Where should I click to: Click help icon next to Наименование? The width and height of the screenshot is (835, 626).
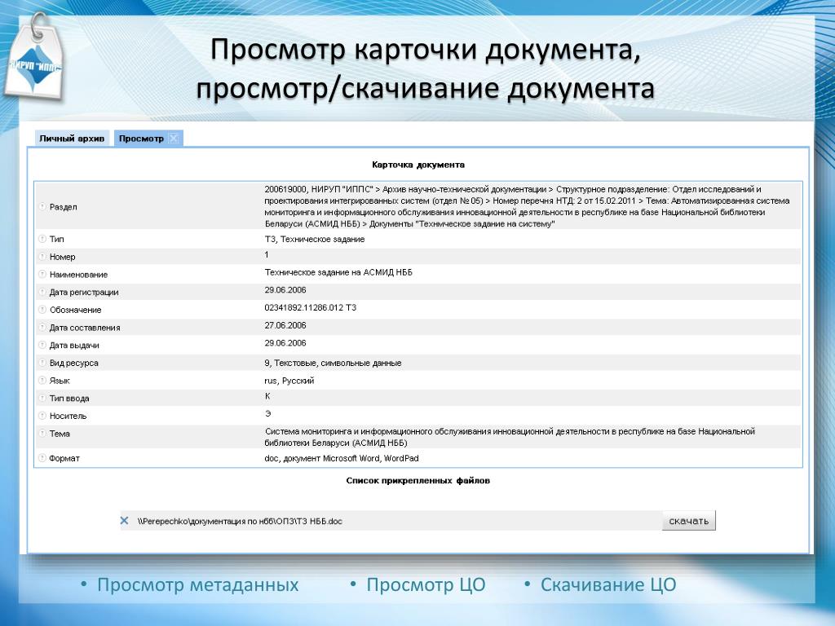click(42, 274)
